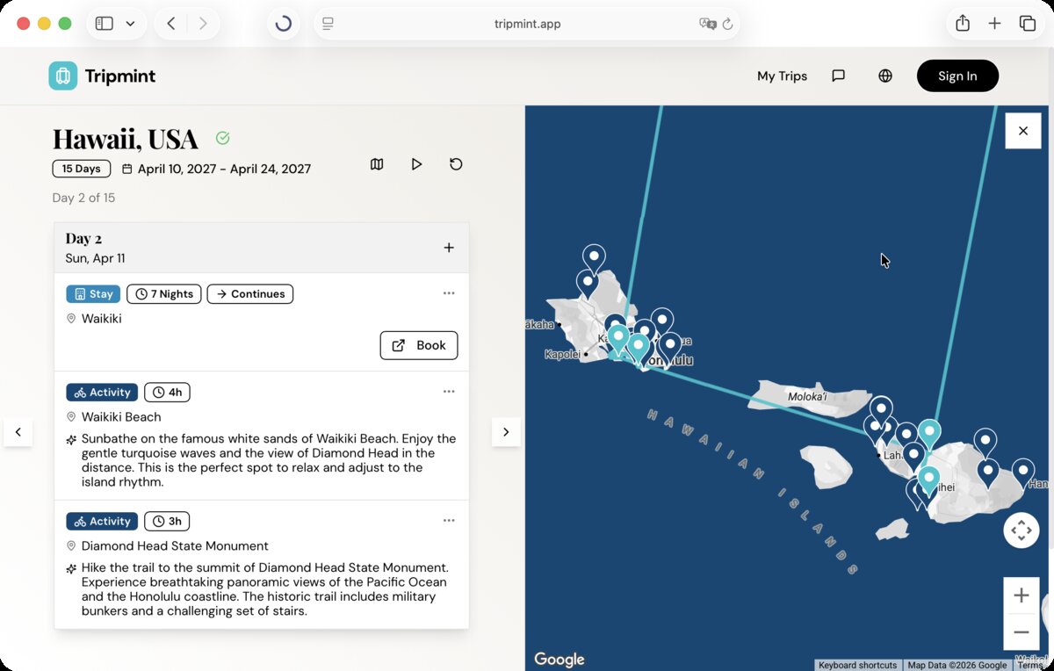This screenshot has width=1054, height=671.
Task: Click the restart/reset trip icon
Action: (456, 164)
